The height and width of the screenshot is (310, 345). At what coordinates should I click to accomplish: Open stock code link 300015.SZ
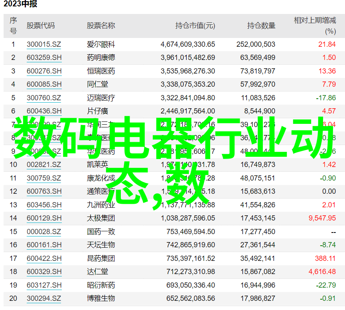click(x=44, y=44)
